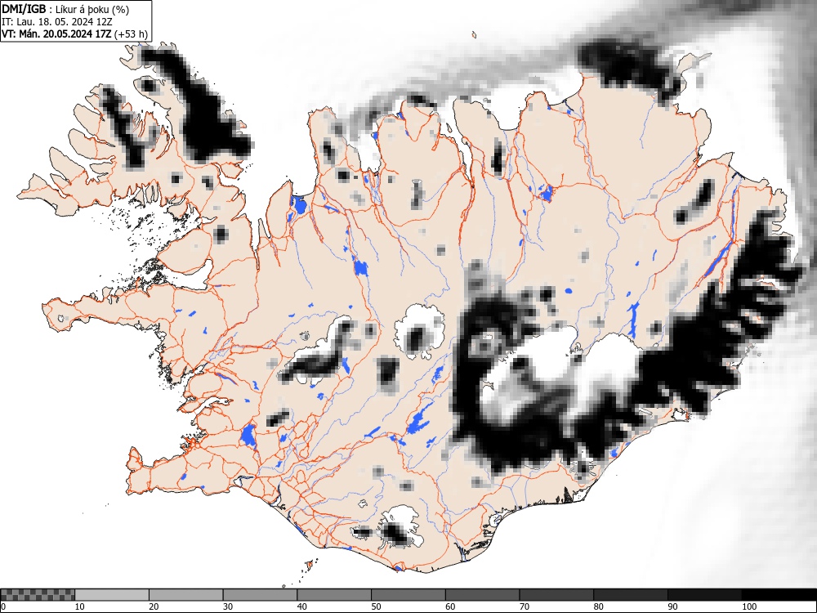The width and height of the screenshot is (817, 613).
Task: Pick the legend swatch between 70 and 80
Action: [x=556, y=595]
